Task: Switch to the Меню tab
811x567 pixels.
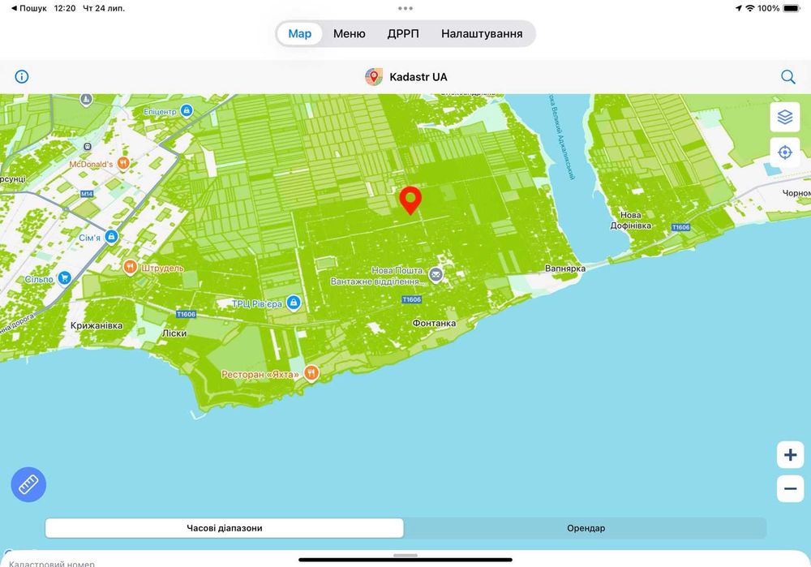Action: point(349,33)
